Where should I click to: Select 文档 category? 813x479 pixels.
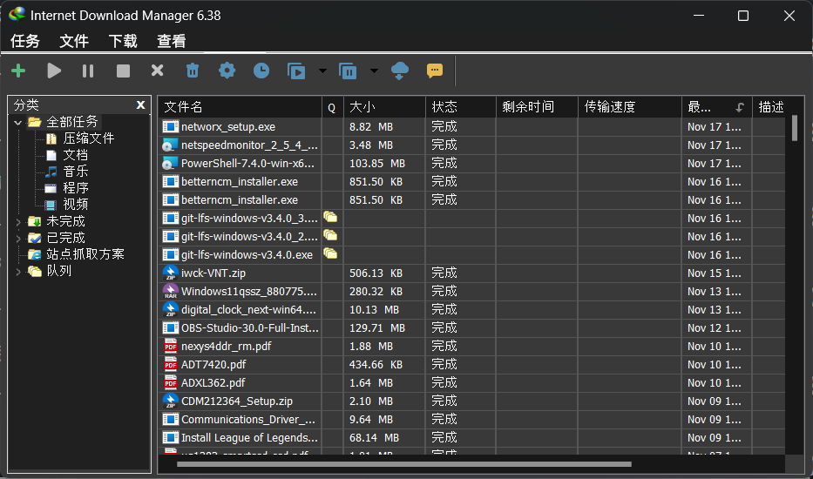point(76,155)
